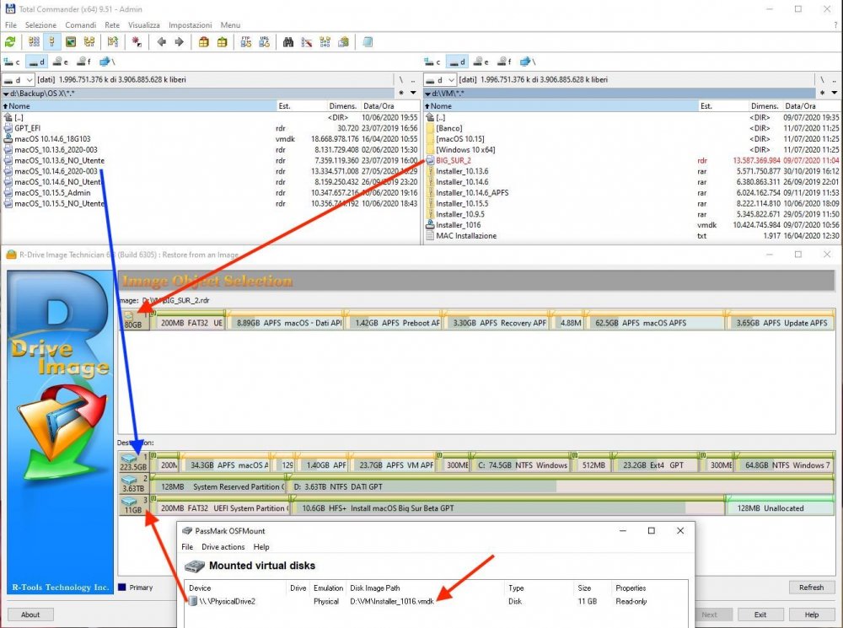843x628 pixels.
Task: Enable thumbnail view icon in toolbar
Action: (71, 42)
